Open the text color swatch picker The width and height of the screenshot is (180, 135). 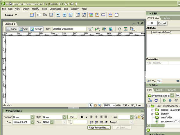70,122
